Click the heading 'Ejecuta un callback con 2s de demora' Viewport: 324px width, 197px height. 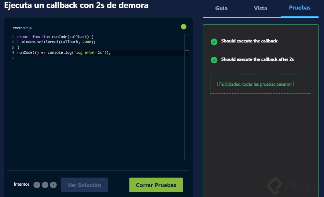[76, 5]
